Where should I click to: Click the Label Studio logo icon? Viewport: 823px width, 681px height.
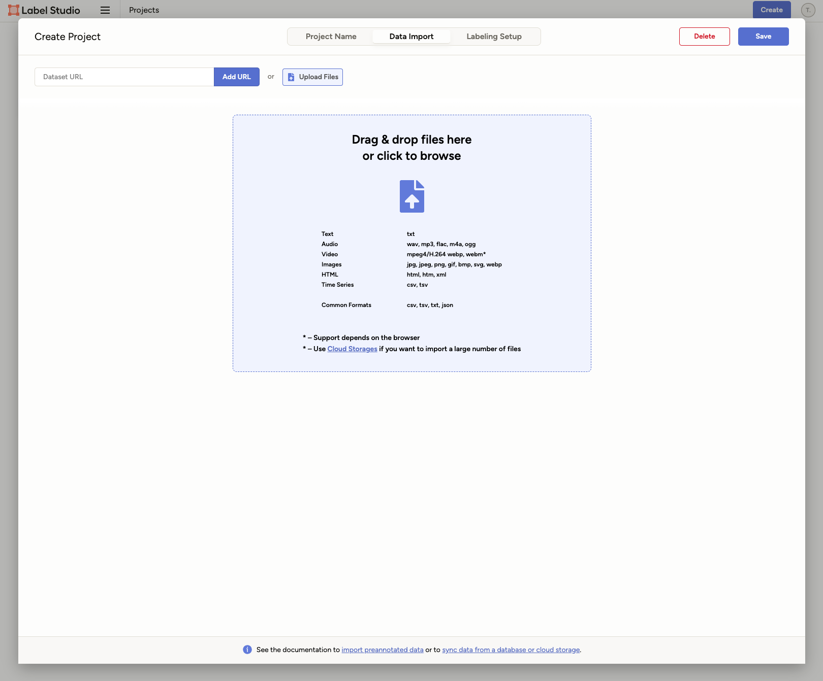point(13,10)
